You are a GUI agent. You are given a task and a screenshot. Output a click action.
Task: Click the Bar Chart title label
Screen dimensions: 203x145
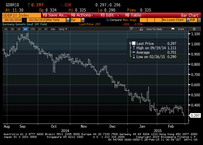pyautogui.click(x=189, y=15)
